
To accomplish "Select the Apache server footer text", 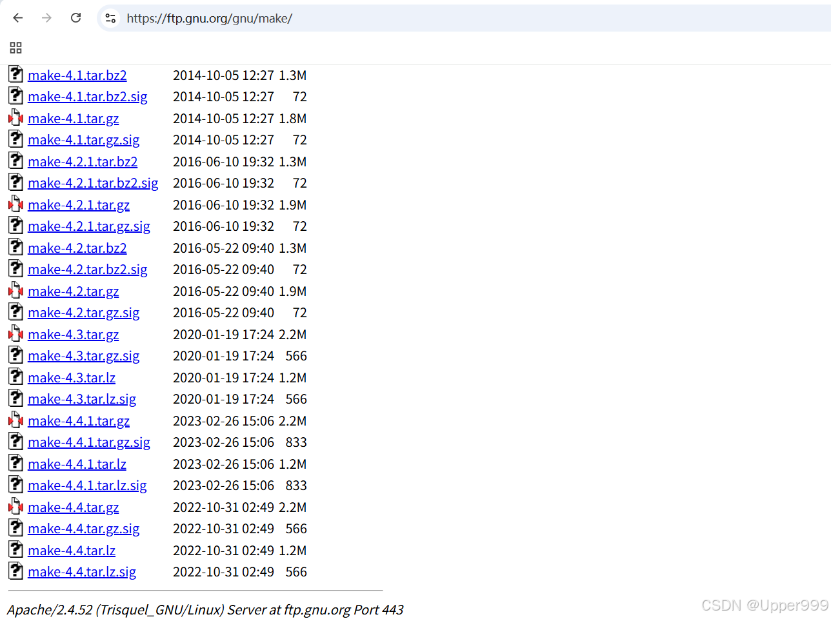I will click(205, 610).
